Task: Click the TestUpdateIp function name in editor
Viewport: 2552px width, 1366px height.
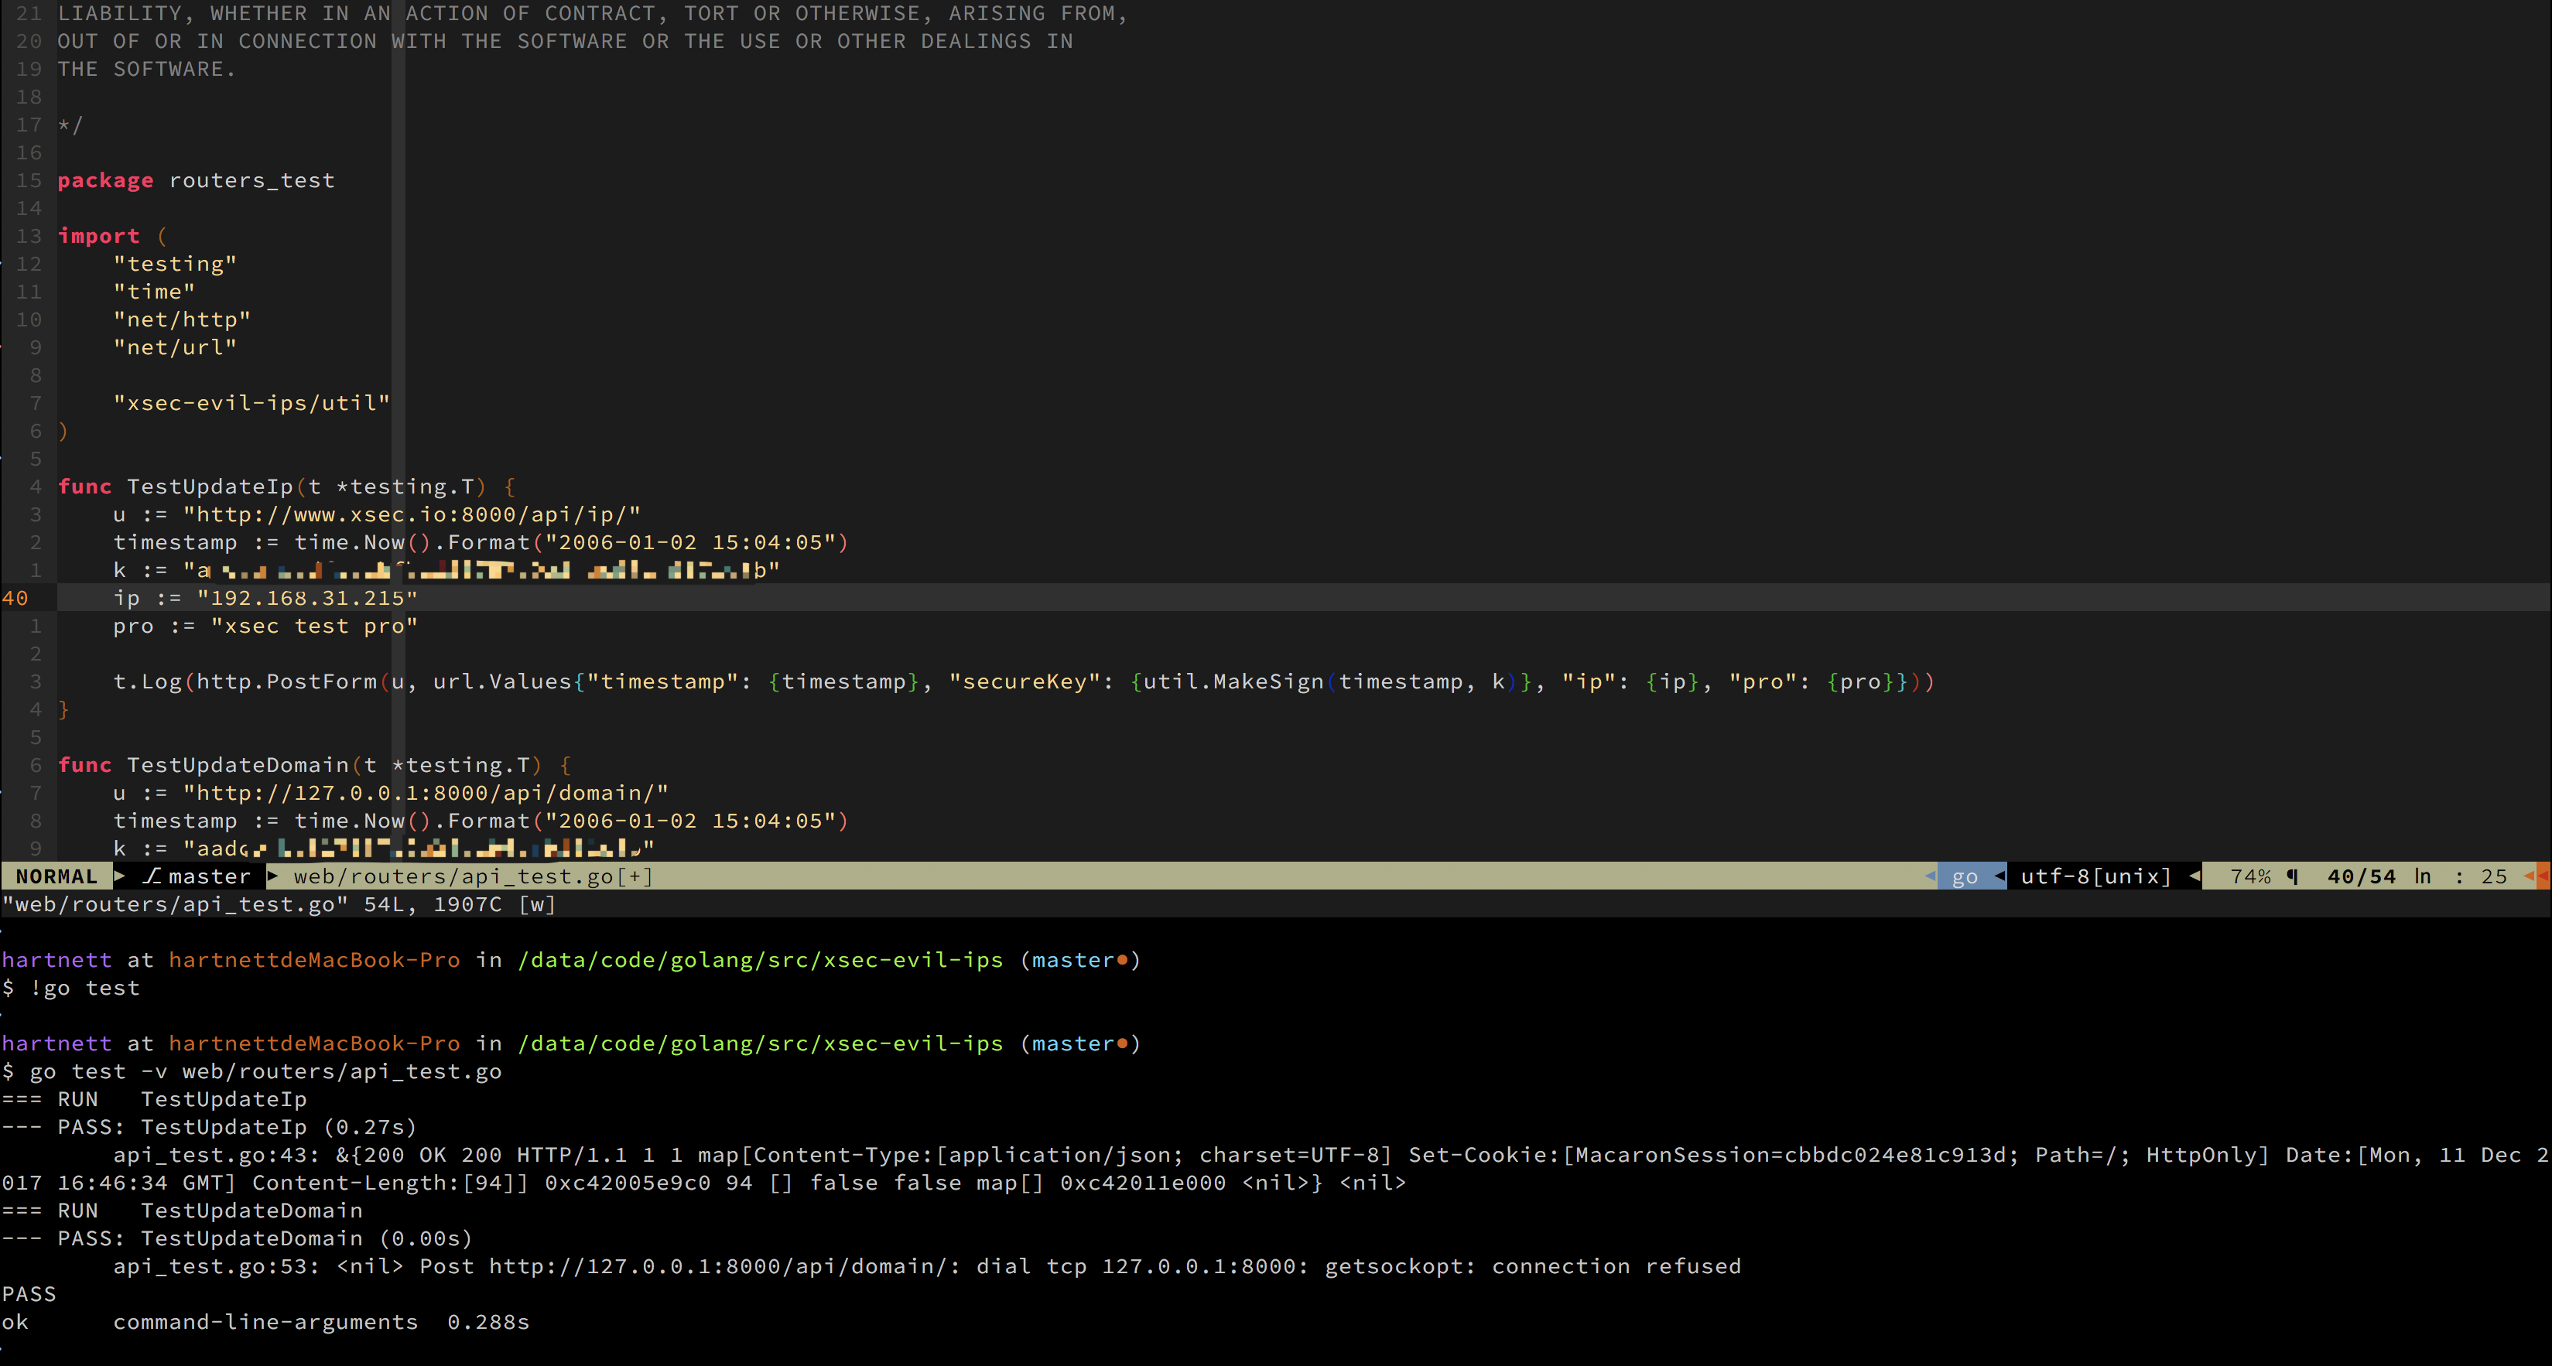Action: pyautogui.click(x=210, y=487)
